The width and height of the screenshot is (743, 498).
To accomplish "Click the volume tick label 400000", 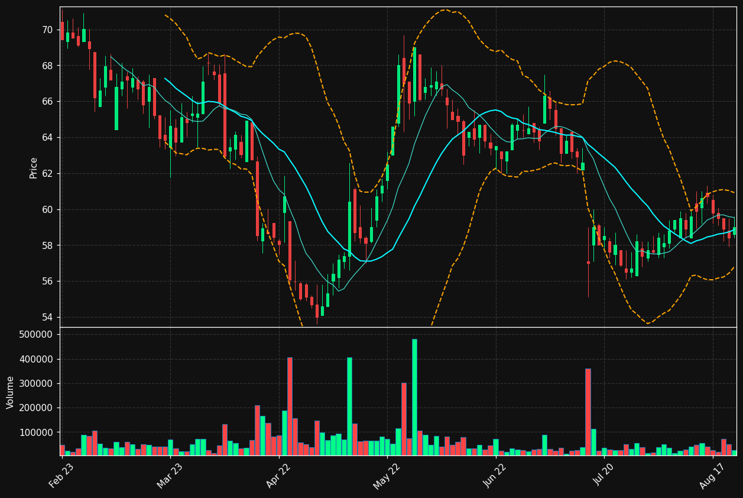I will (37, 359).
